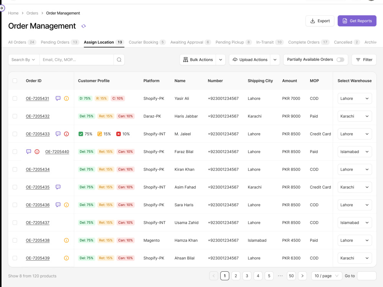Click the previous page arrow
The width and height of the screenshot is (383, 287).
[x=213, y=276]
